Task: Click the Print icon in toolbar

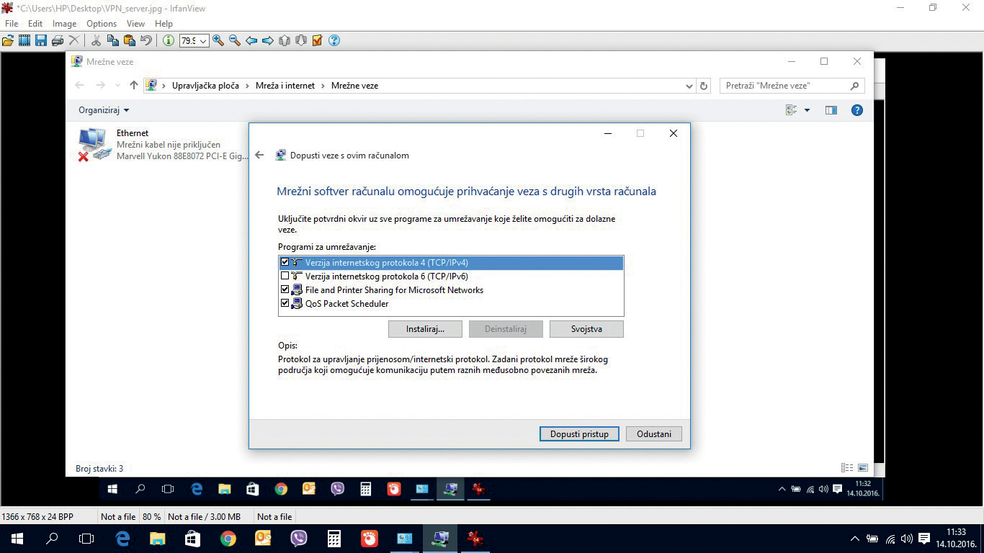Action: (x=57, y=41)
